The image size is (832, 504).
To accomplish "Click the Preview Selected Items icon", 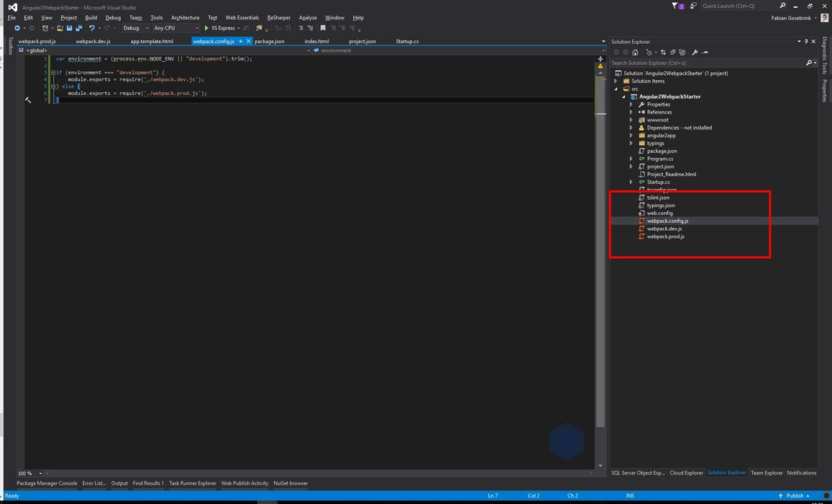I will point(705,52).
